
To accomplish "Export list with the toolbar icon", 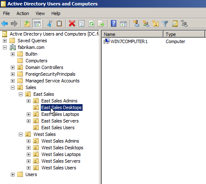I will pyautogui.click(x=101, y=23).
